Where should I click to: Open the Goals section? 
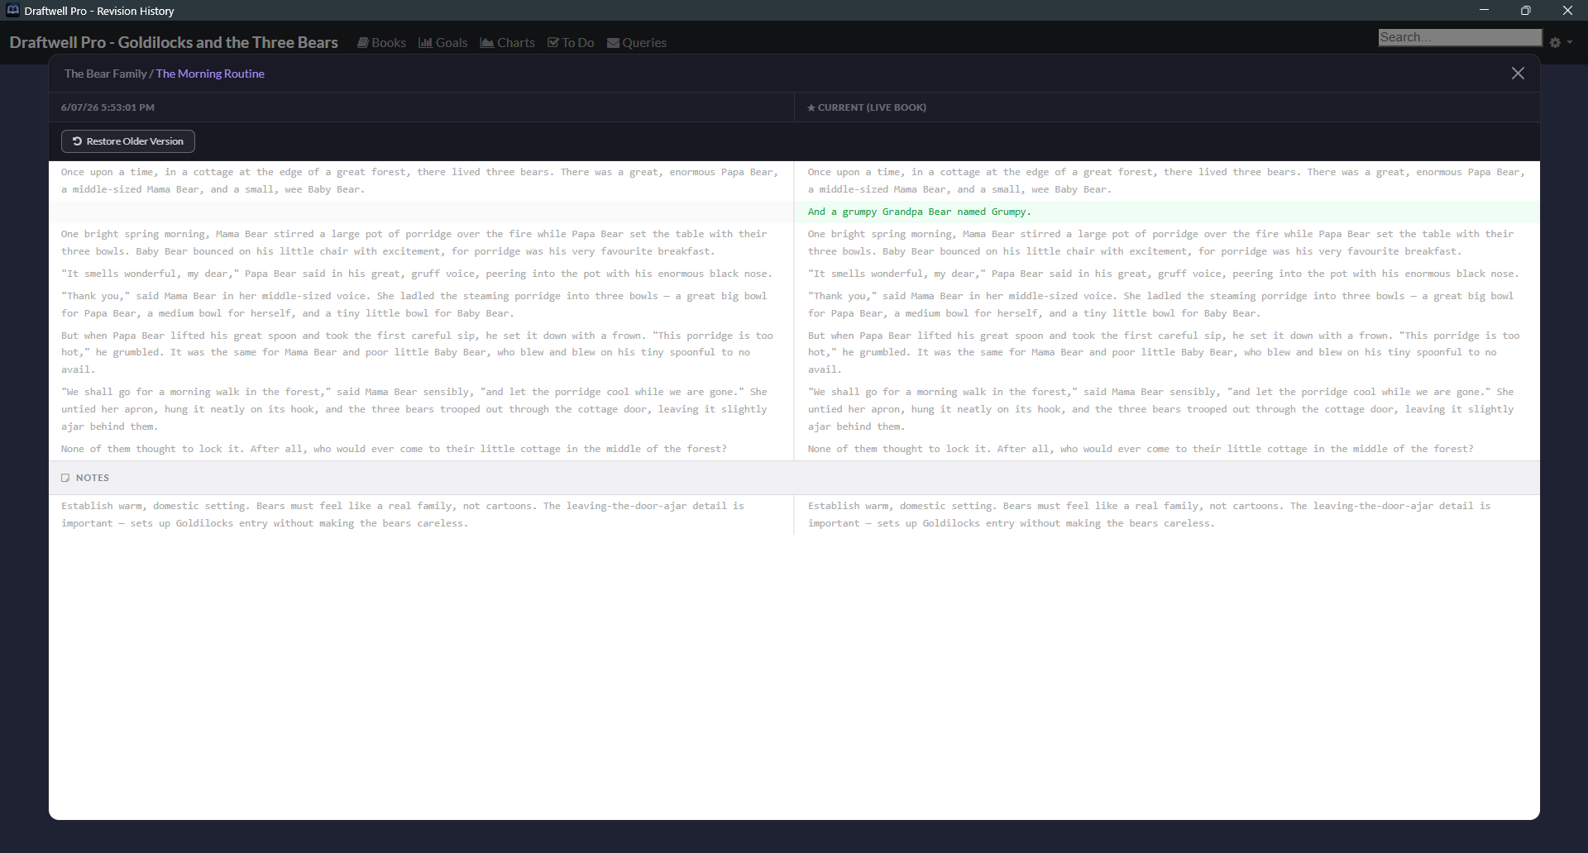(x=442, y=43)
